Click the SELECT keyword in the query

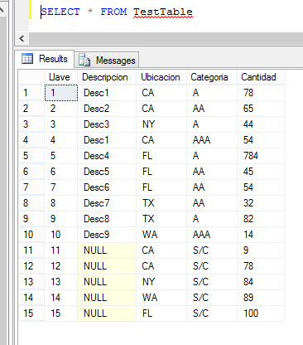[x=60, y=12]
